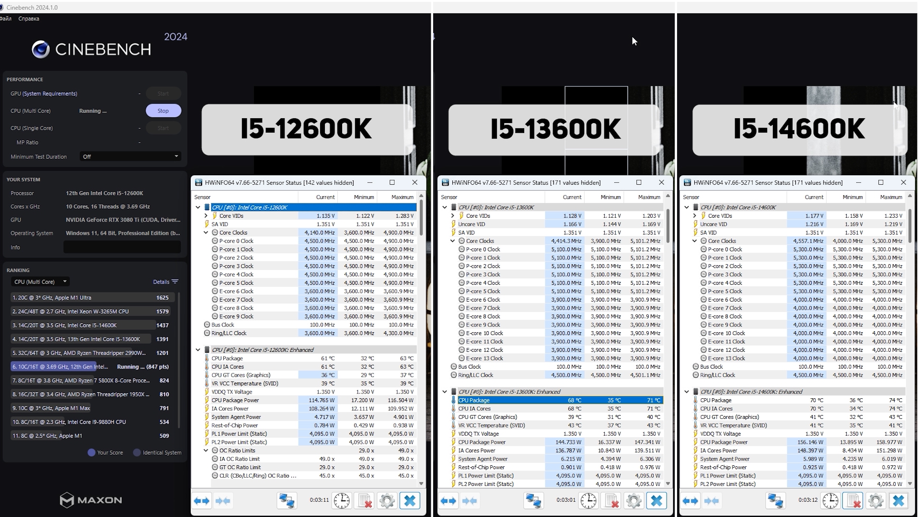
Task: Click logging sheet icon in i5-12600K window
Action: click(364, 501)
